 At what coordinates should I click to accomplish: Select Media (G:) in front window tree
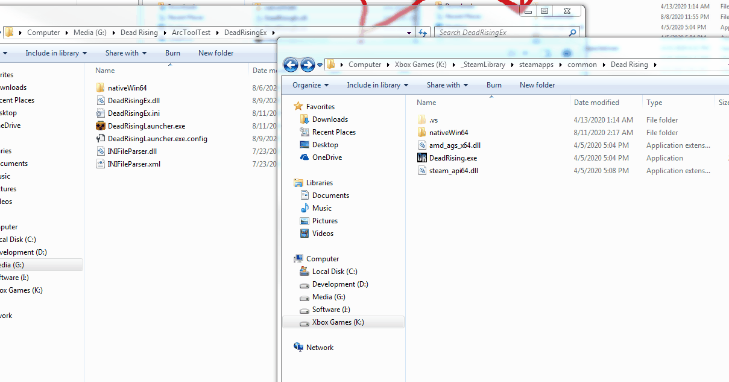(329, 297)
